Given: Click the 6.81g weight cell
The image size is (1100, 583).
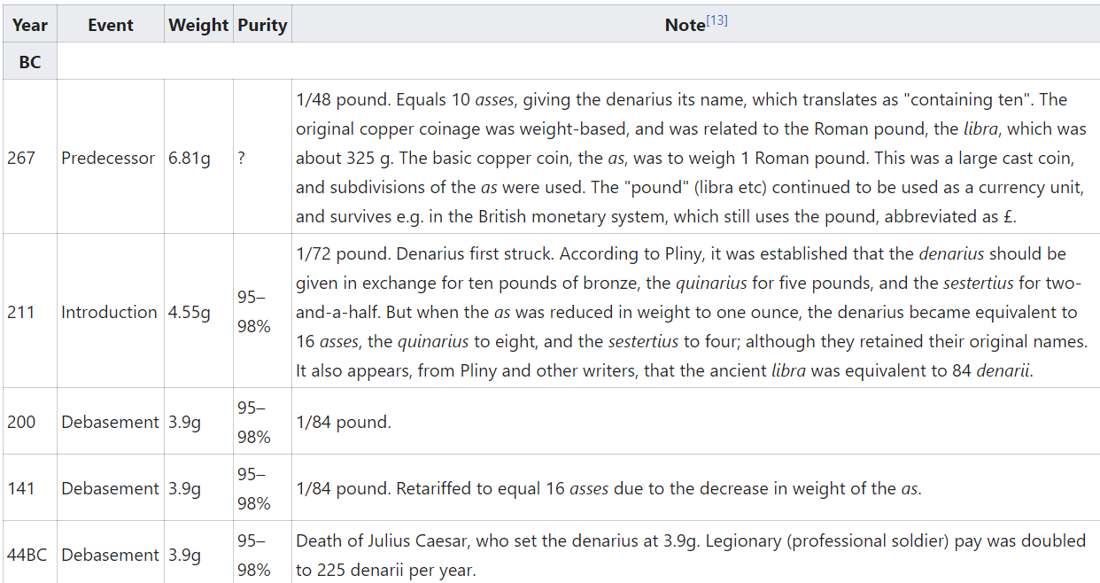Looking at the screenshot, I should click(x=198, y=158).
